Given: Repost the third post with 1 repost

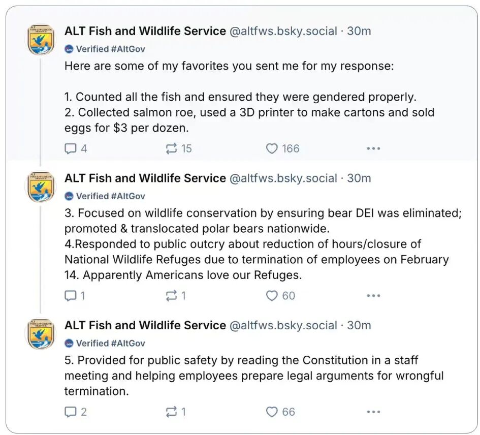Looking at the screenshot, I should click(171, 412).
